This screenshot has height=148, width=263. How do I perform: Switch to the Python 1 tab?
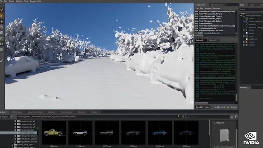coord(212,40)
